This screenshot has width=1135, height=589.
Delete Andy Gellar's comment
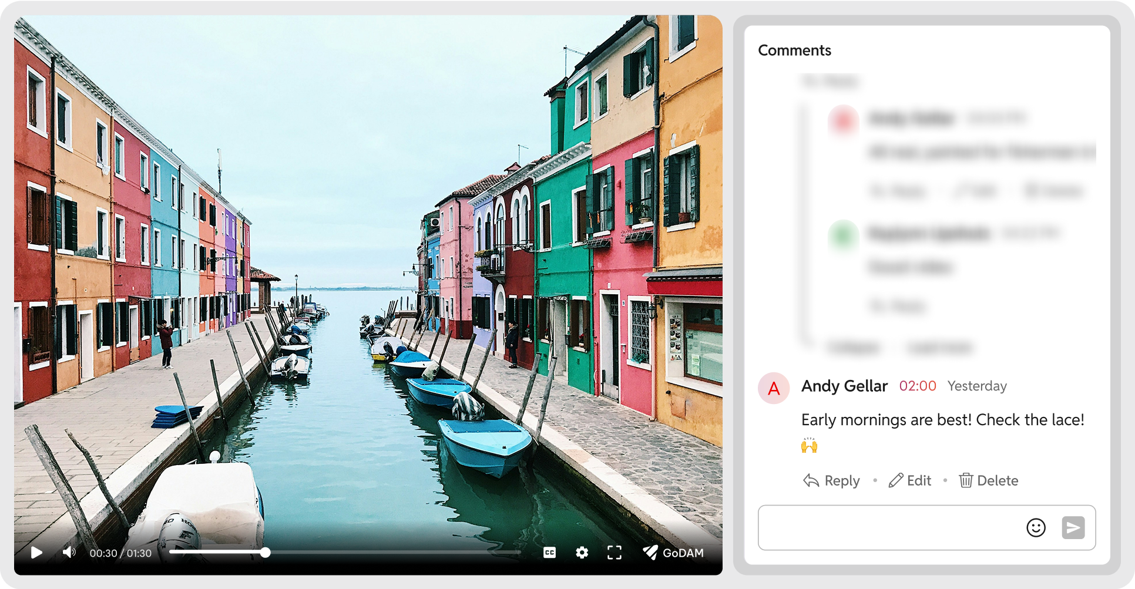pos(989,480)
